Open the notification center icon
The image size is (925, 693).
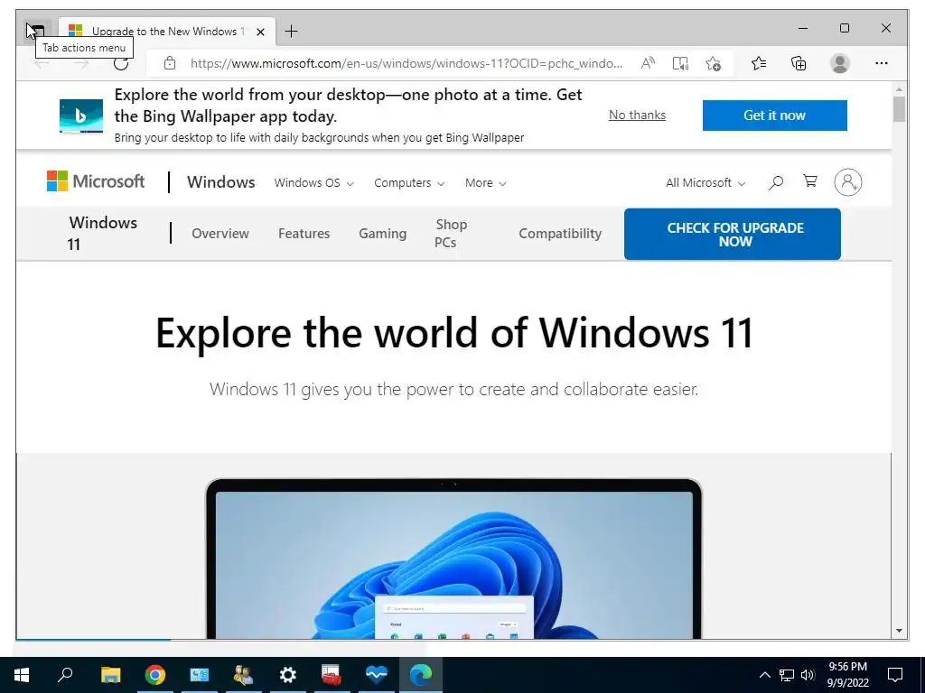pyautogui.click(x=895, y=675)
